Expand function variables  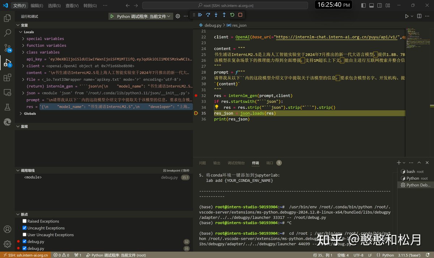point(24,46)
